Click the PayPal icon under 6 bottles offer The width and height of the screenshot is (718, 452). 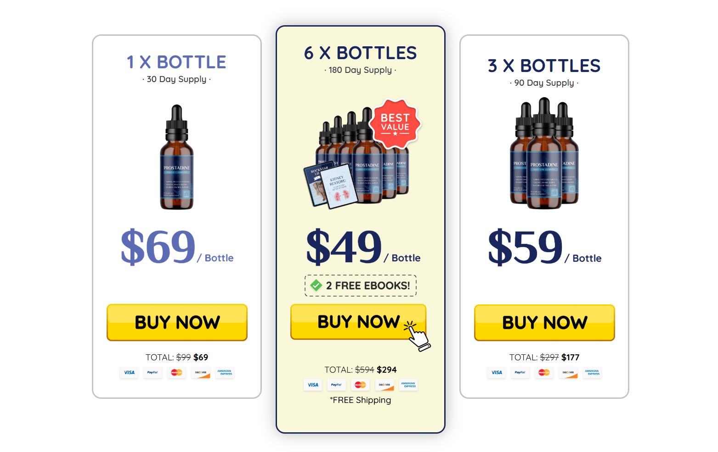[x=336, y=385]
